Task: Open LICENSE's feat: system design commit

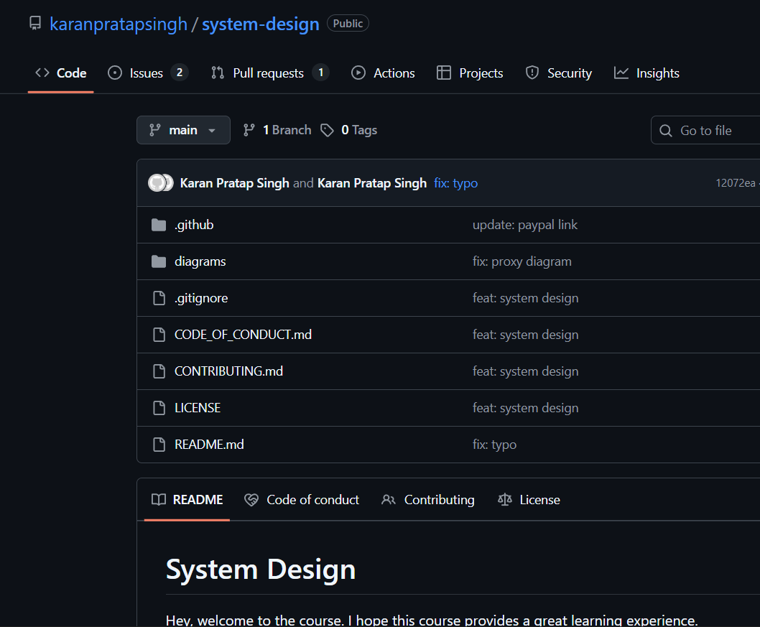Action: pos(525,408)
